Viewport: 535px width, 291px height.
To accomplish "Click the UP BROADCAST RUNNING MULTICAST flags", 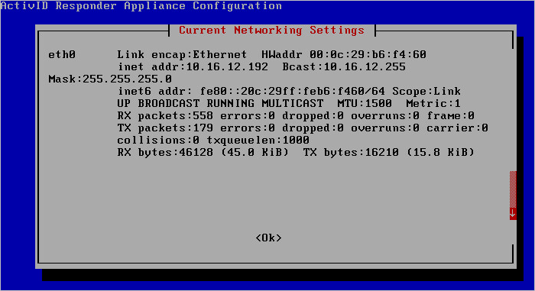I will pyautogui.click(x=220, y=103).
